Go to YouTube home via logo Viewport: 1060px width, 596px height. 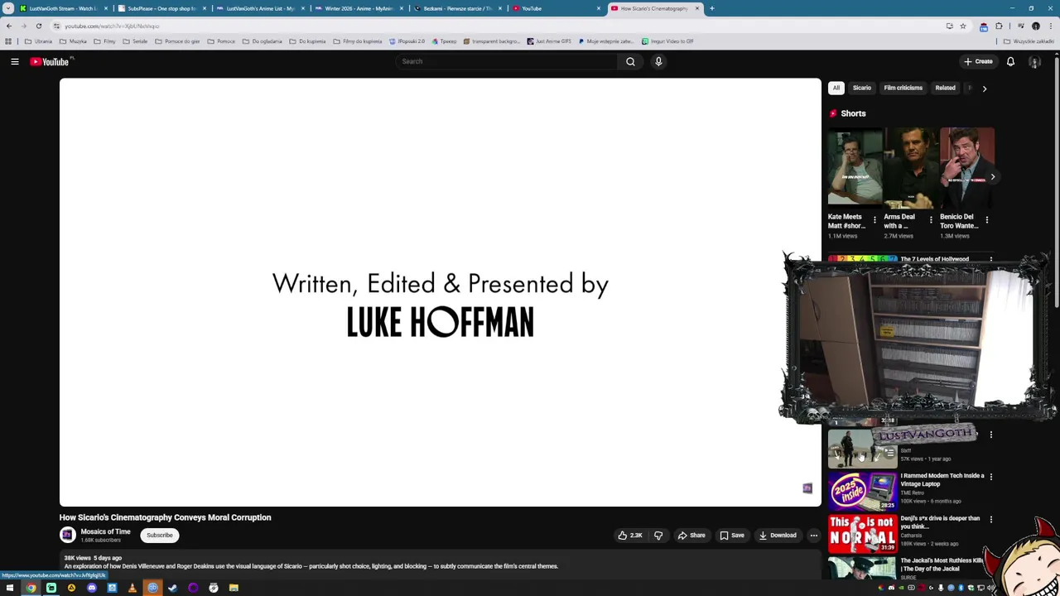pos(50,61)
